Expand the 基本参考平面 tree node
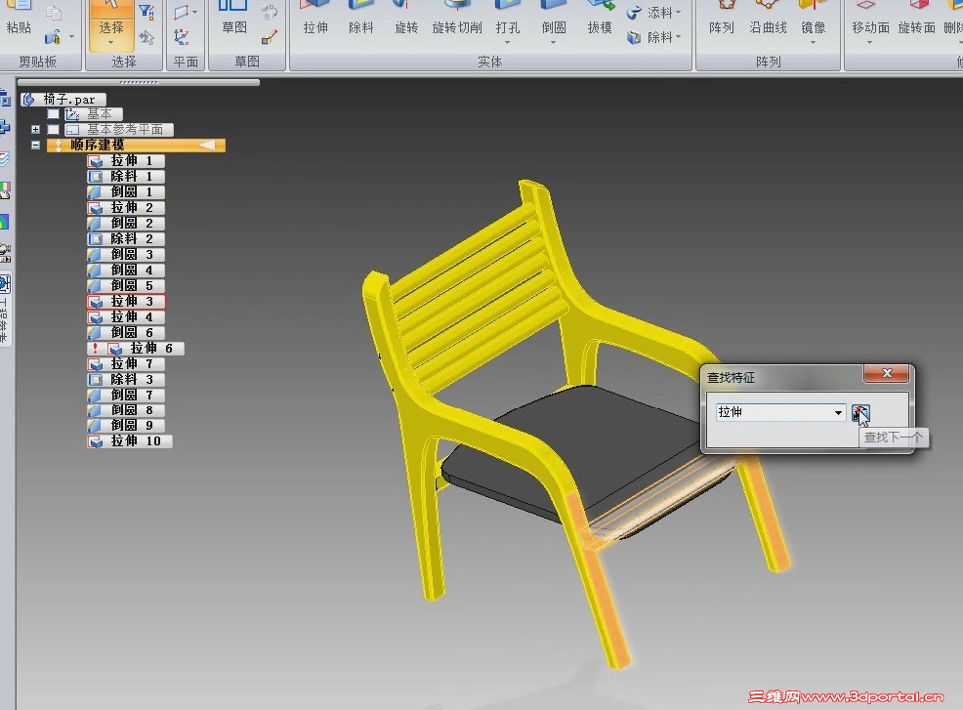The width and height of the screenshot is (963, 710). [x=35, y=130]
